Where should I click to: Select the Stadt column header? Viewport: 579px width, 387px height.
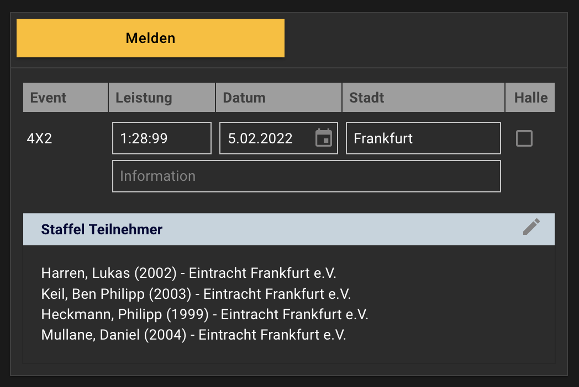coord(423,98)
